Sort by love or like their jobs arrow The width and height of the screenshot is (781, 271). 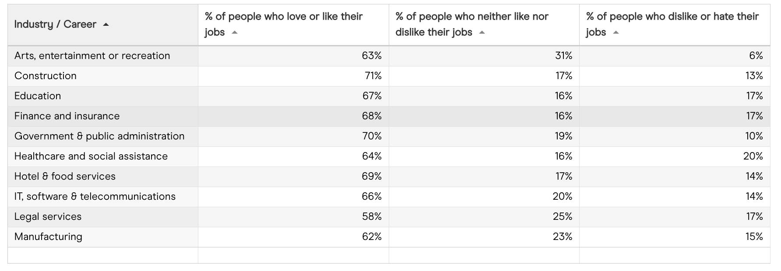point(235,32)
